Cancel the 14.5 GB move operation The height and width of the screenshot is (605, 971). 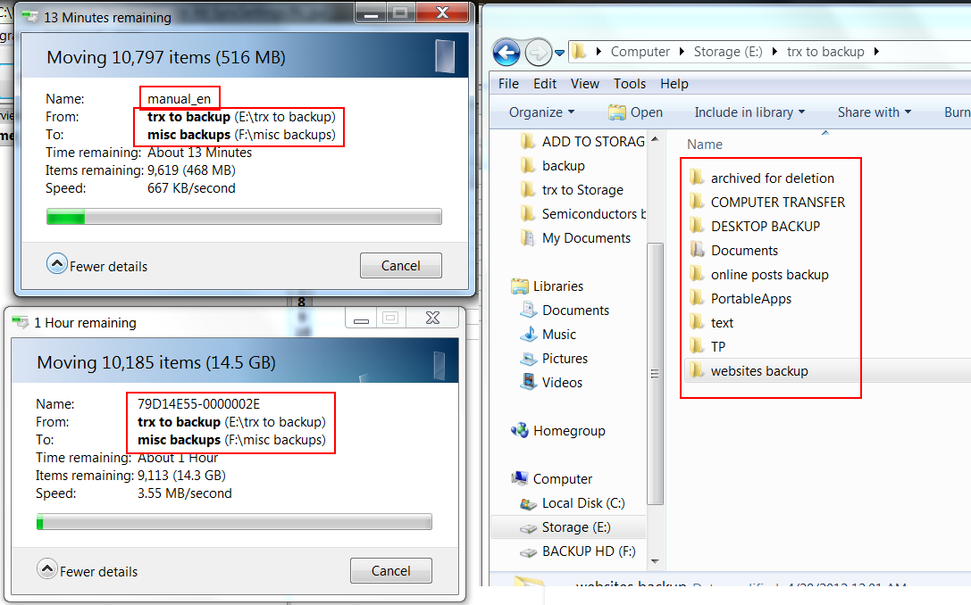click(390, 570)
